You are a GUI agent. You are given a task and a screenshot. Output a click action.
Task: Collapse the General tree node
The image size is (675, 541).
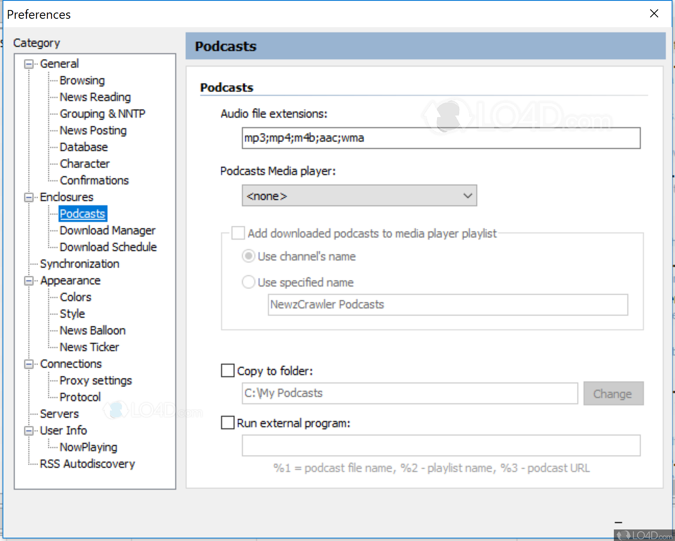click(29, 64)
